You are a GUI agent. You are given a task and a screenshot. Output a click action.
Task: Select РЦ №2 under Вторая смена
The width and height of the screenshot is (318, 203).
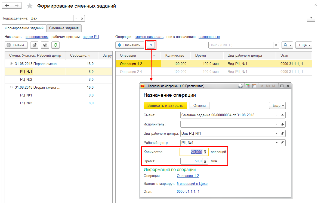[x=58, y=103]
